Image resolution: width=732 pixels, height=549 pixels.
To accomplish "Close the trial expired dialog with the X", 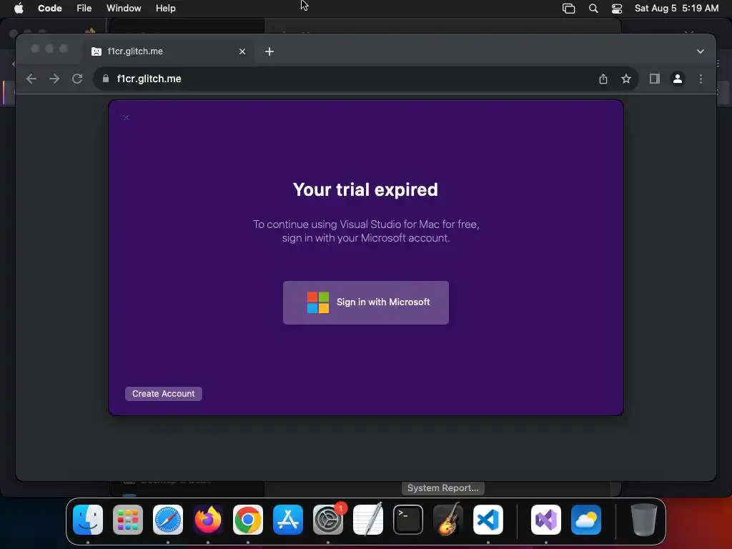I will pos(126,118).
